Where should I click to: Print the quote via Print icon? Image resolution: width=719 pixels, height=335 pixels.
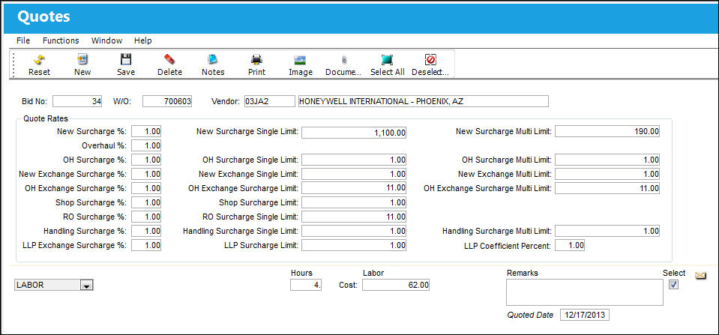click(256, 59)
